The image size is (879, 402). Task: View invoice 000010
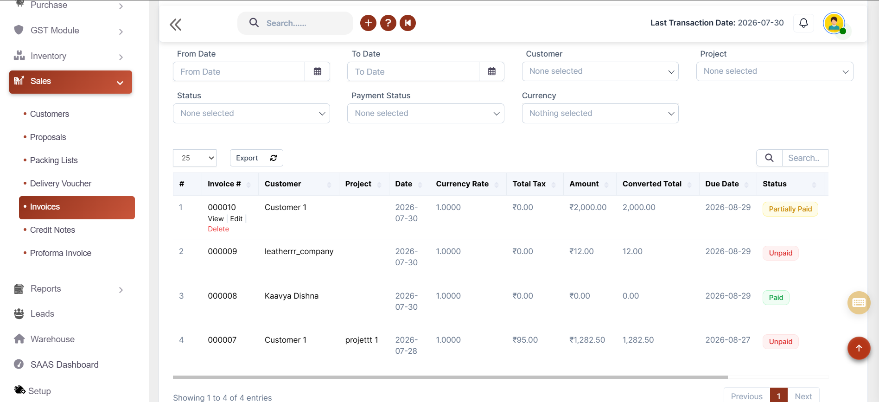(216, 219)
